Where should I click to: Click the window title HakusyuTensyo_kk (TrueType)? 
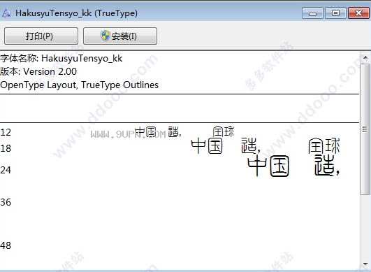coord(76,13)
